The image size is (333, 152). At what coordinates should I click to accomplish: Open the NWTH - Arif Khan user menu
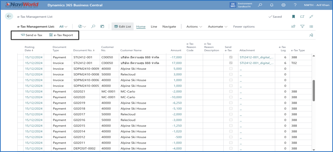[316, 5]
